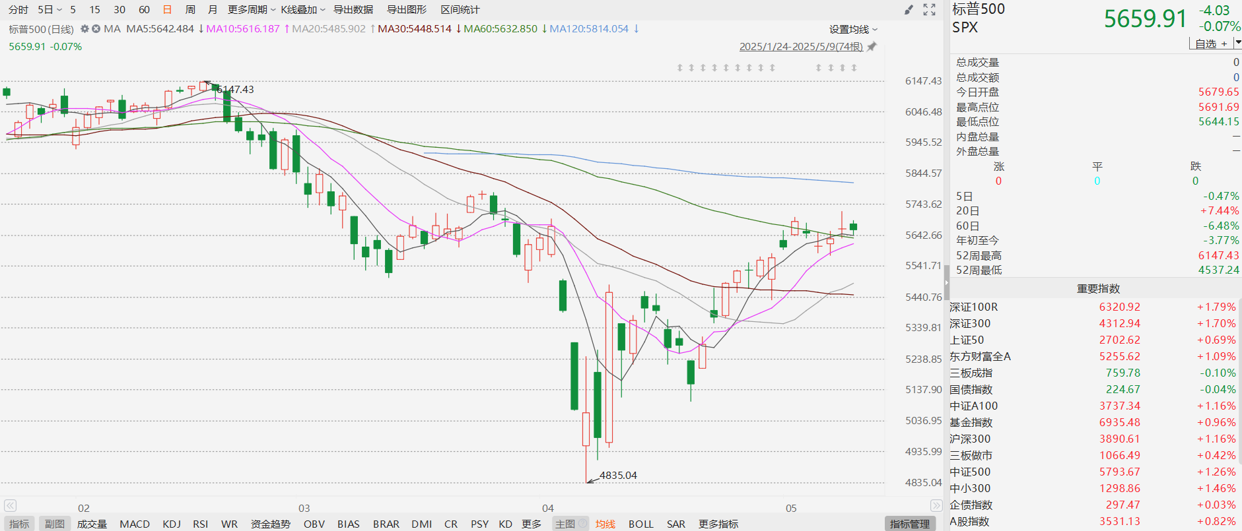Expand the chart to fullscreen
The image size is (1242, 531).
click(930, 10)
